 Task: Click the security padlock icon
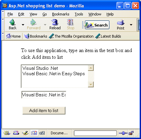point(131,133)
